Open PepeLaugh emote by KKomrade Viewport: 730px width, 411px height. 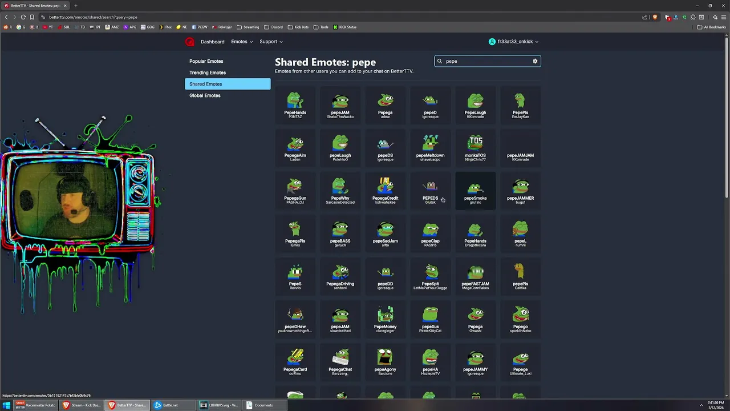(475, 104)
